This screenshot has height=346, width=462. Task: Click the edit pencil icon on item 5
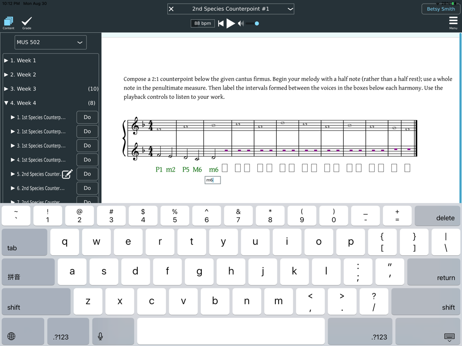(67, 174)
